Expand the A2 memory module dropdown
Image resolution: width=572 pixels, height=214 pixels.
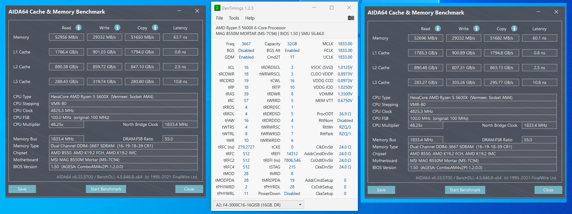click(x=258, y=205)
